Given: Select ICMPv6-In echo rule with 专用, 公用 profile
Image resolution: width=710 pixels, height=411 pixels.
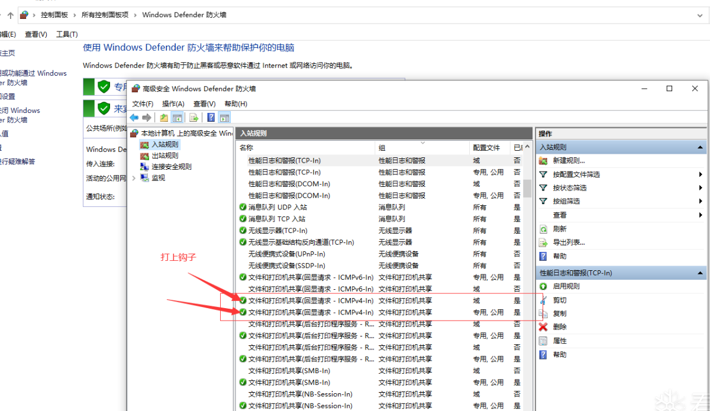Looking at the screenshot, I should 379,277.
